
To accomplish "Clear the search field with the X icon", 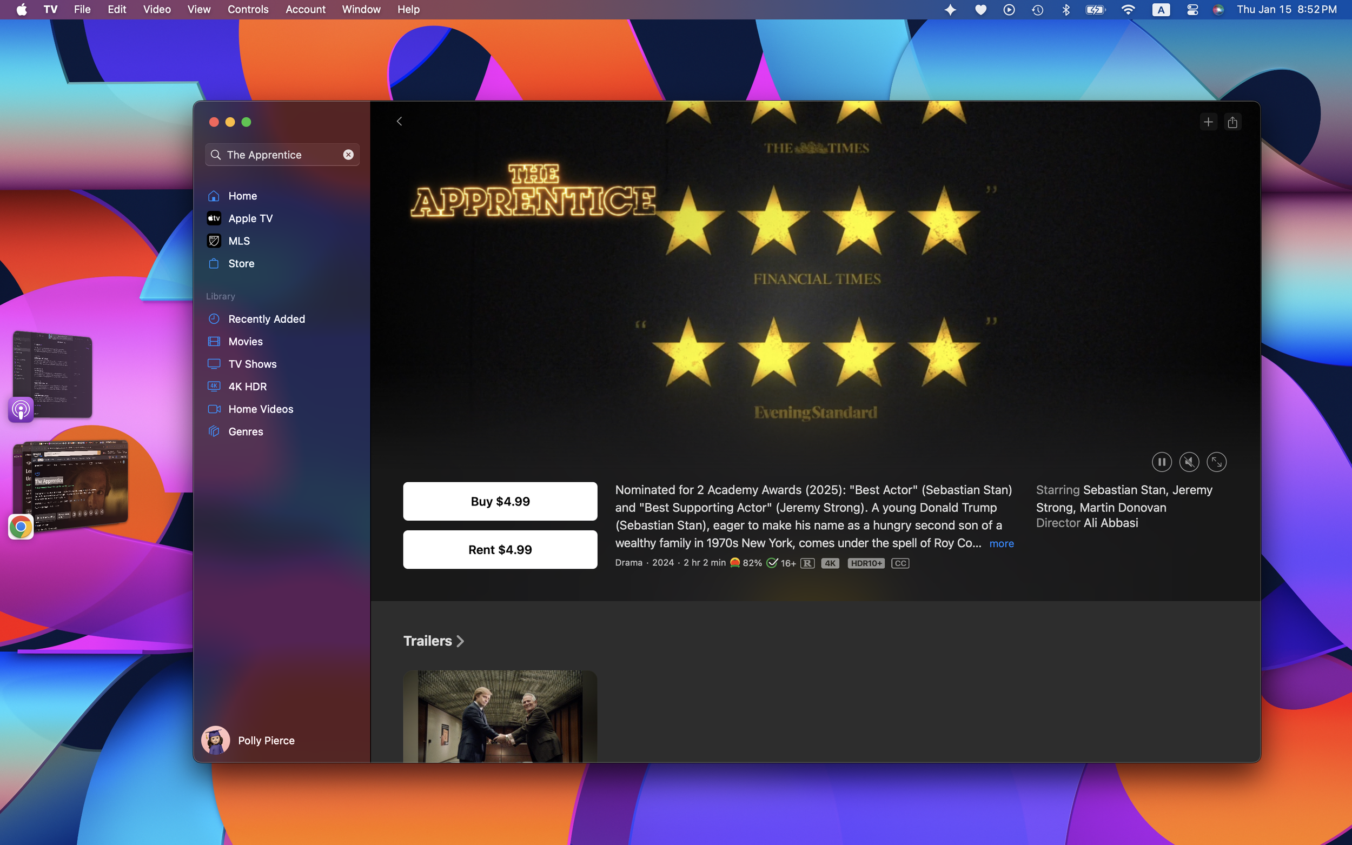I will (x=348, y=155).
